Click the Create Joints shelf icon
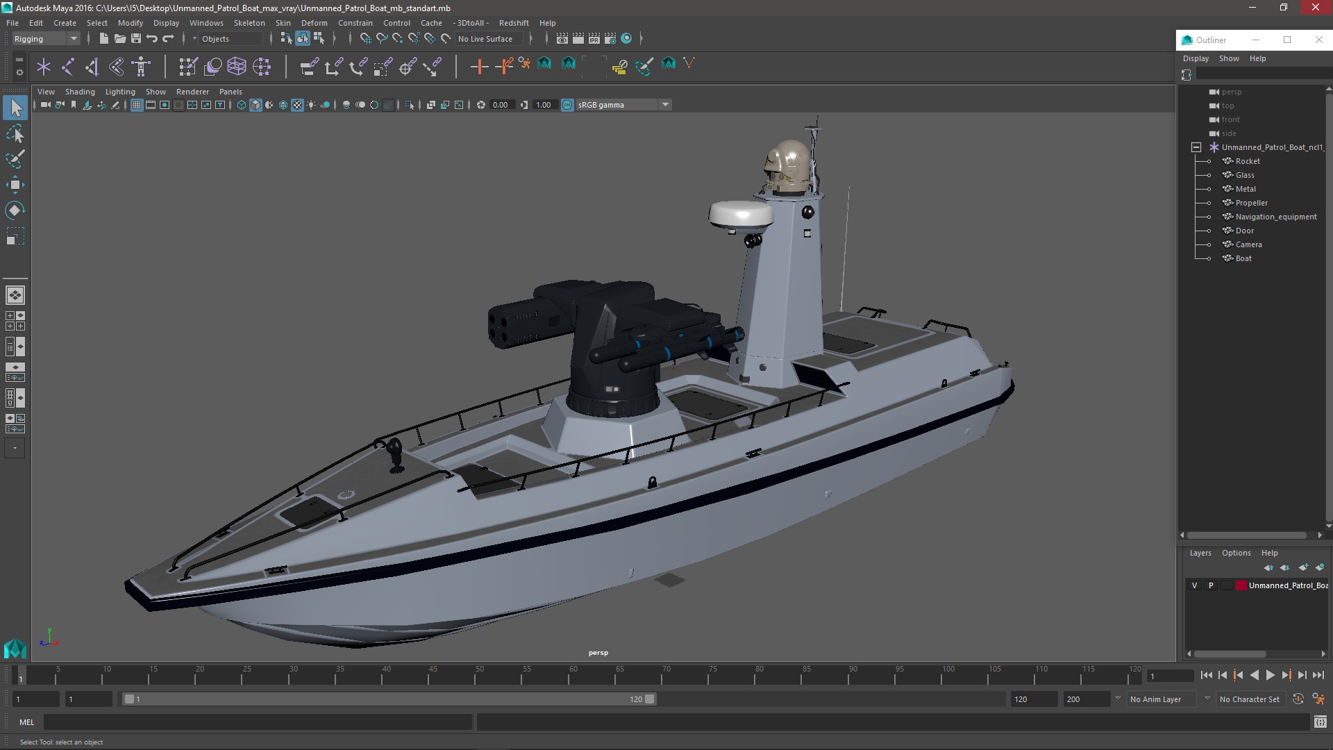The width and height of the screenshot is (1333, 750). click(x=68, y=67)
